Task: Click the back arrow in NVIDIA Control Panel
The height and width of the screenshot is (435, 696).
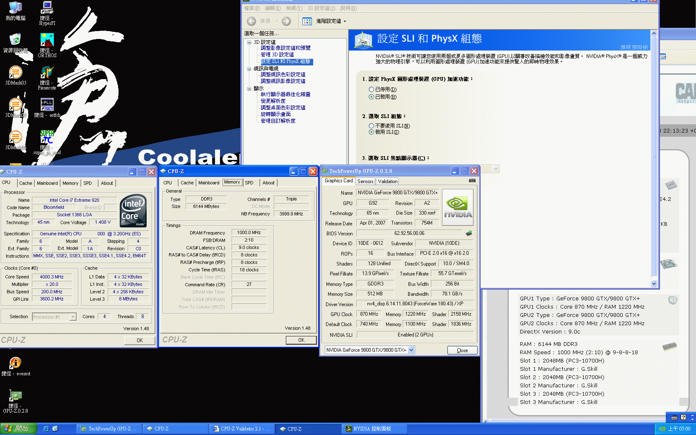Action: (x=251, y=21)
